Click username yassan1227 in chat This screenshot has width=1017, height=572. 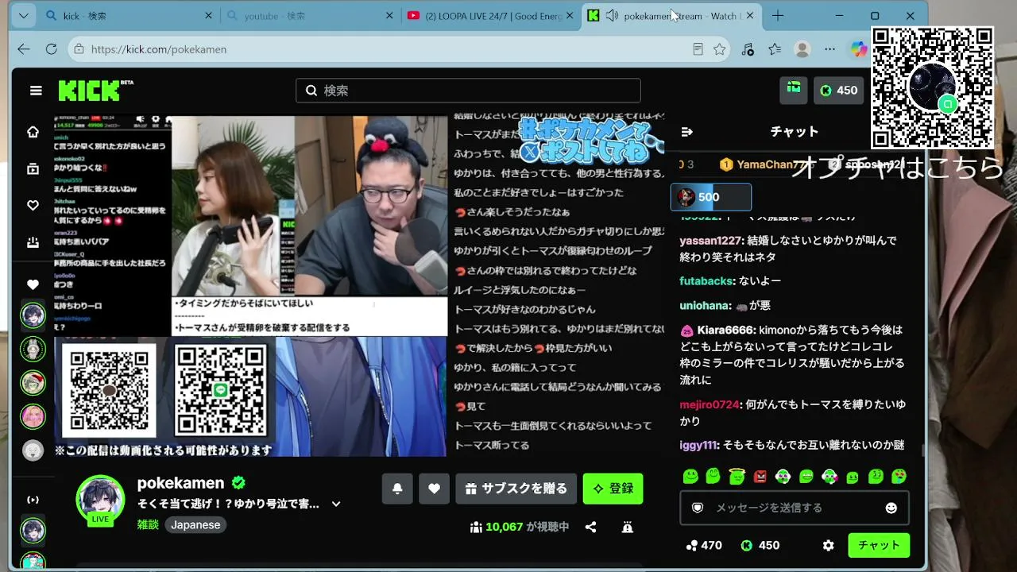tap(712, 240)
